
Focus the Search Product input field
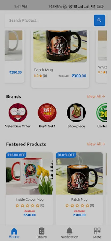tap(49, 20)
